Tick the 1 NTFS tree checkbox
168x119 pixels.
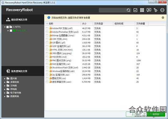point(8,27)
